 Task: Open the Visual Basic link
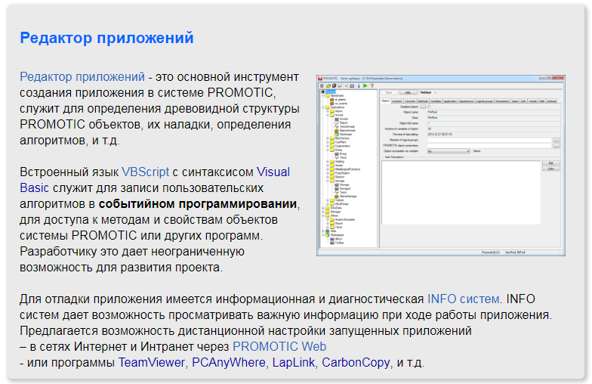tap(273, 172)
